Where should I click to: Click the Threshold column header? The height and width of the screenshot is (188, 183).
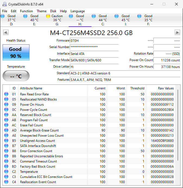click(136, 88)
